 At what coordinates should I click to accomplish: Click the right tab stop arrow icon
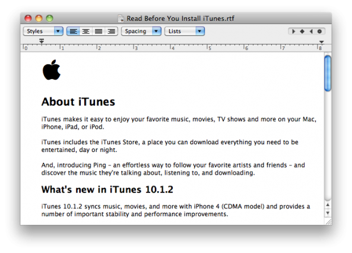pos(311,31)
